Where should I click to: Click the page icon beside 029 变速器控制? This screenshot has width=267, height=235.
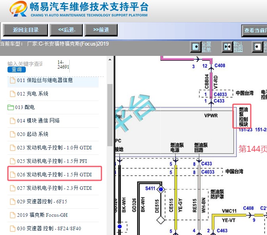click(12, 201)
